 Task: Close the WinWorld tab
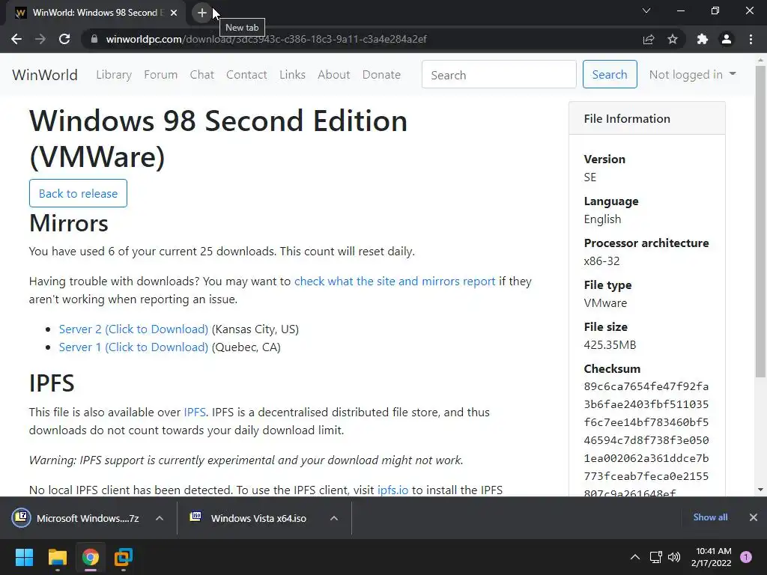click(x=174, y=13)
